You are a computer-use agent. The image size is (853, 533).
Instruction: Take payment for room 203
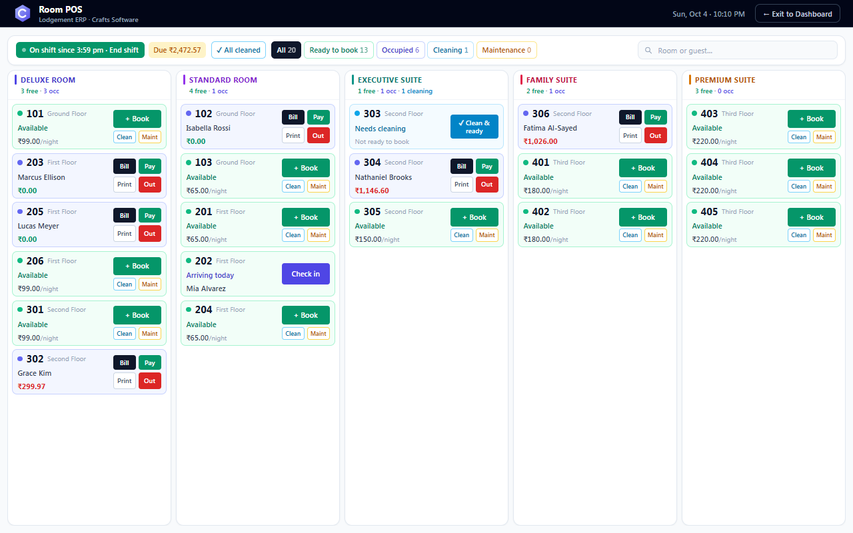coord(150,167)
